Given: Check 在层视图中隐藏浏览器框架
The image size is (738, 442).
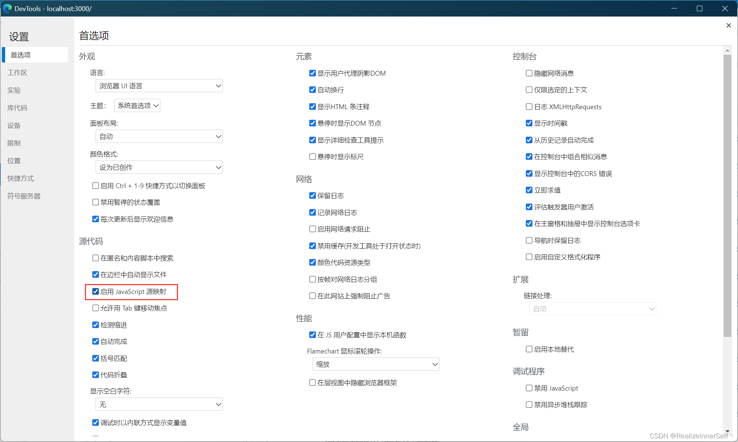Looking at the screenshot, I should click(313, 382).
